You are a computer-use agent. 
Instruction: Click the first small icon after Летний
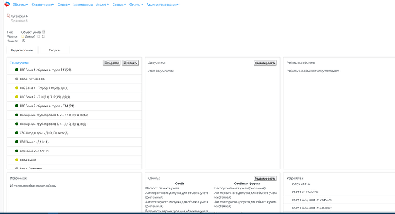[39, 37]
